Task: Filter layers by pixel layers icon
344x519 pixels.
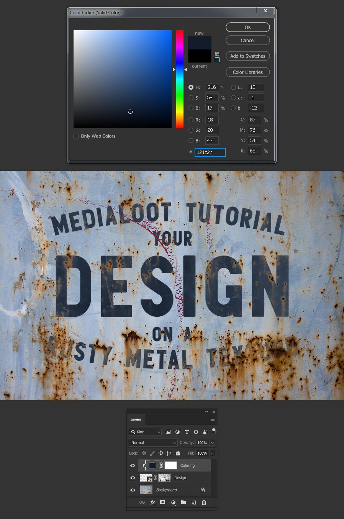Action: 168,432
